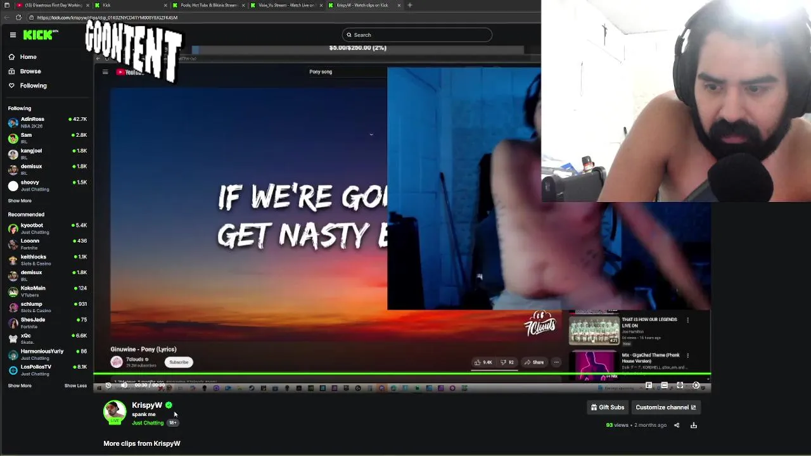Download the clip with download icon

pos(694,425)
